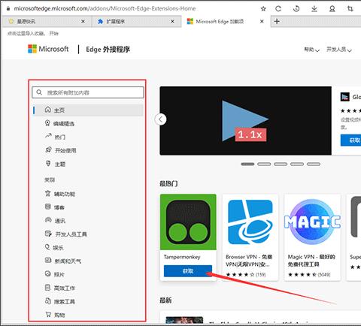This screenshot has width=361, height=326.
Task: Open the downloads icon in the toolbar
Action: click(x=314, y=9)
